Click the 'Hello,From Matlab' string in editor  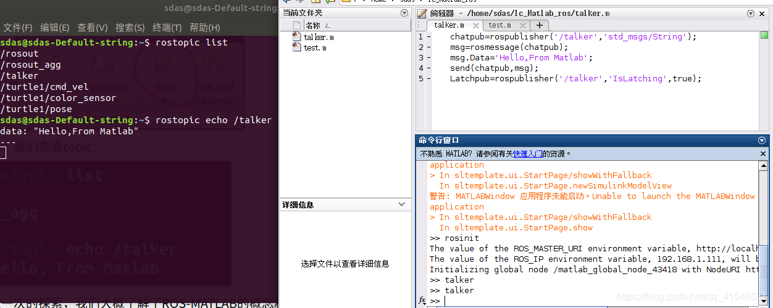pos(541,58)
